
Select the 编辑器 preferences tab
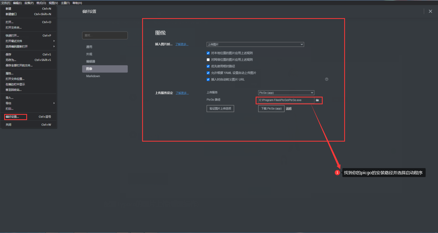pyautogui.click(x=105, y=61)
